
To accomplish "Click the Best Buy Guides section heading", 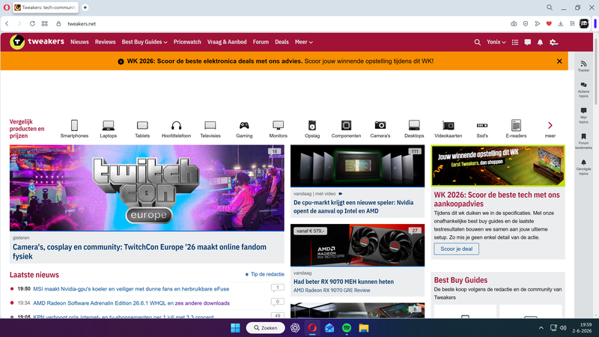I will (x=460, y=280).
